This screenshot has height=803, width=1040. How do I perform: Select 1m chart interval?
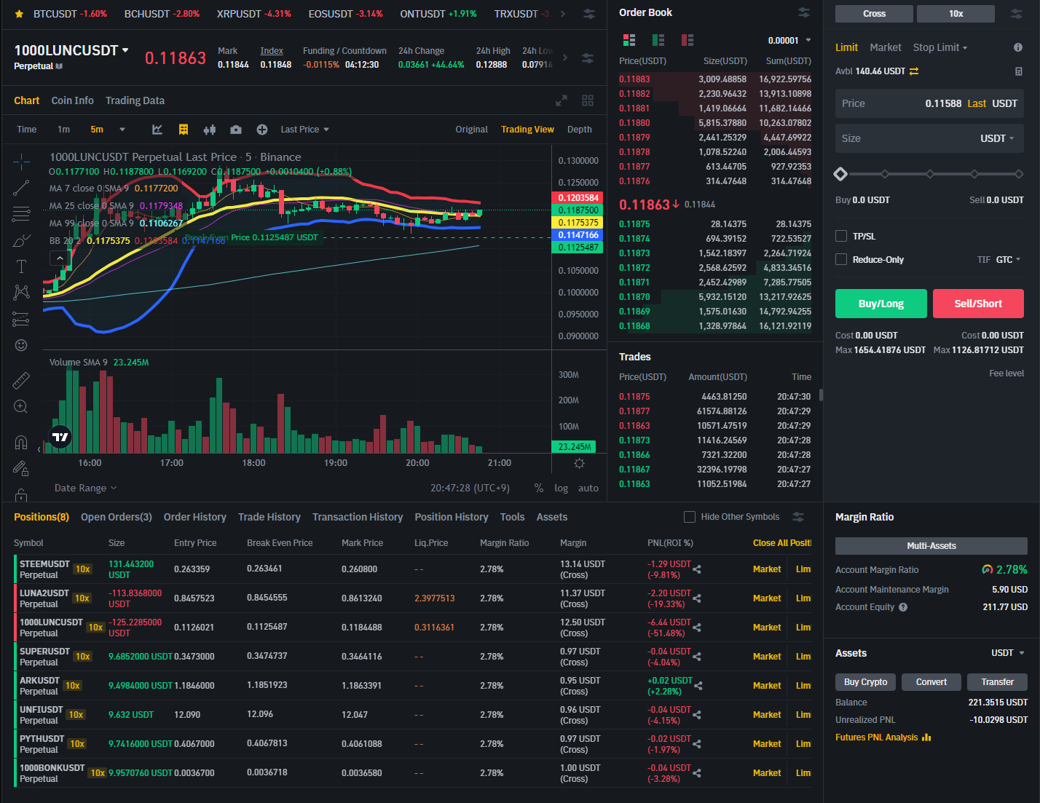[64, 130]
